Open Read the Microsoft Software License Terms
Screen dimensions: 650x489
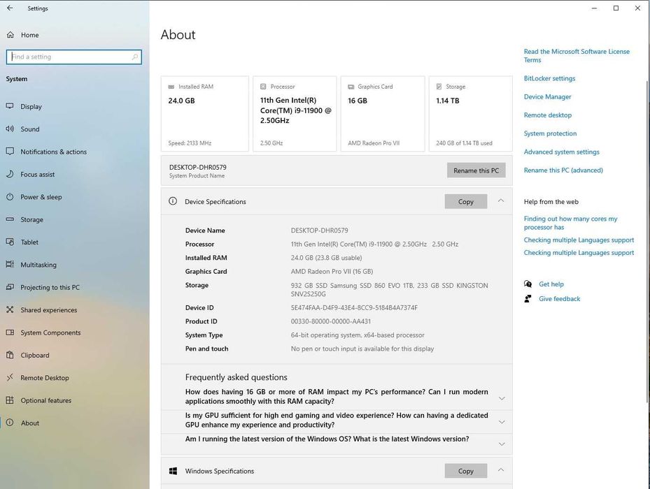tap(577, 55)
